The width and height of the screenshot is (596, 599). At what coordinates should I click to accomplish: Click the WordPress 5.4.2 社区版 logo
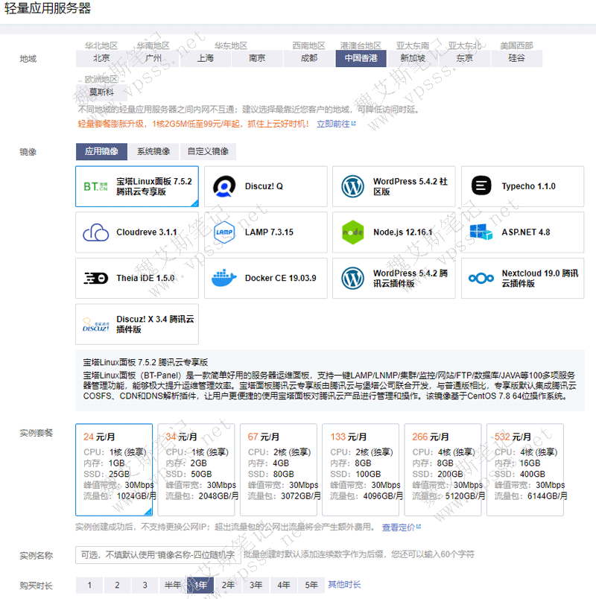click(x=352, y=186)
